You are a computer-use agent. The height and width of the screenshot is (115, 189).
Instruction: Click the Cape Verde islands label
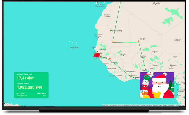[74, 48]
